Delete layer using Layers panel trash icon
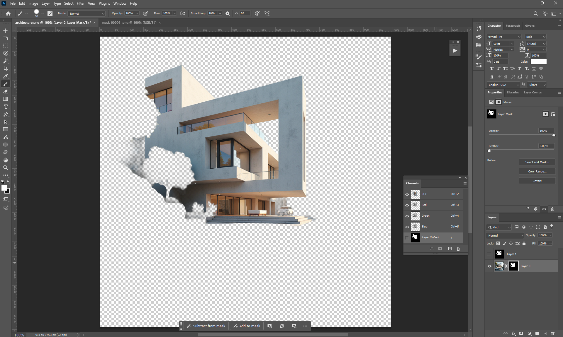This screenshot has height=337, width=563. click(x=553, y=333)
